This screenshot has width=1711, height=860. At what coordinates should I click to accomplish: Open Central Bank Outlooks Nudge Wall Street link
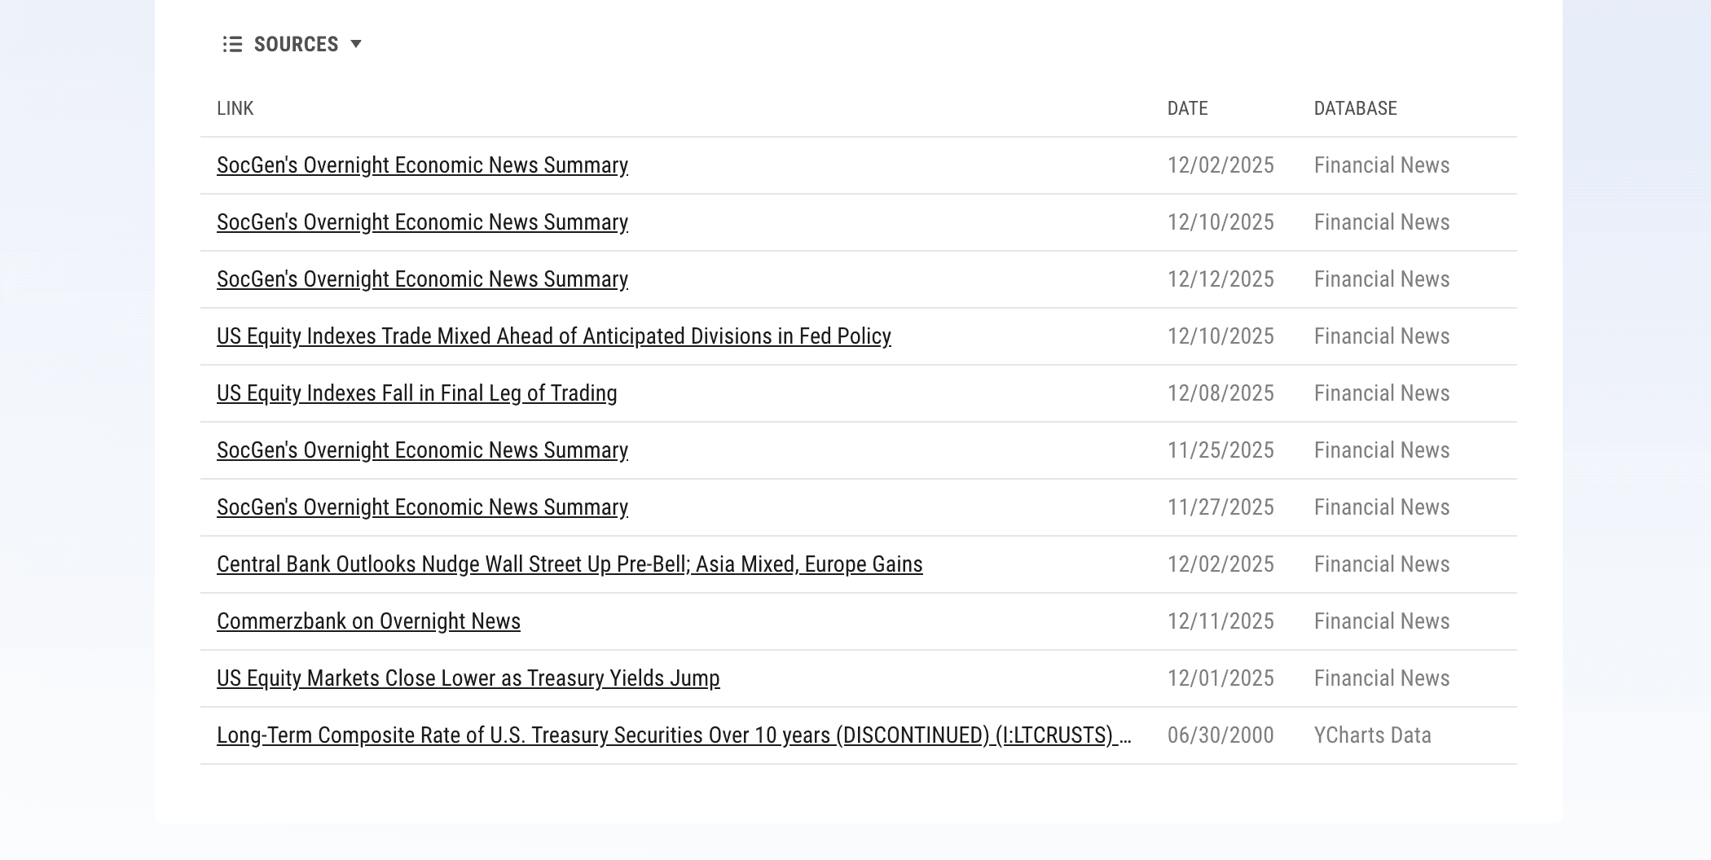coord(570,564)
